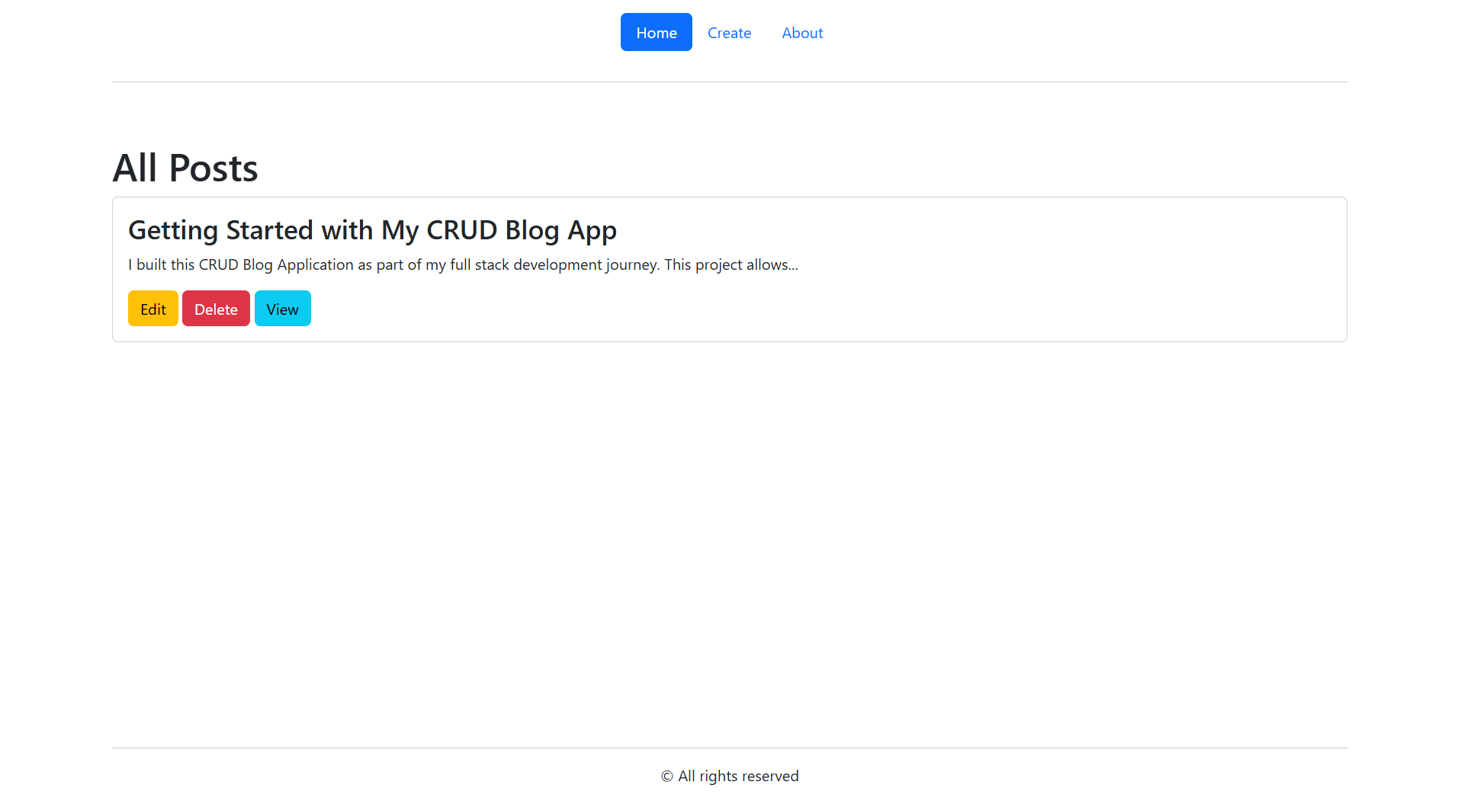Click the All Posts heading
Screen dimensions: 1461x801
pos(185,167)
